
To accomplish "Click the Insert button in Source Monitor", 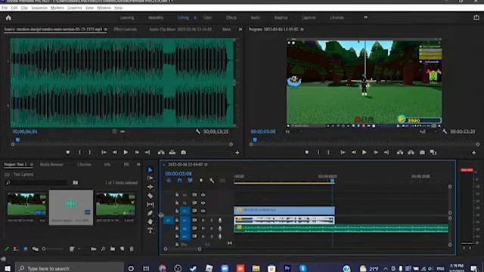I will pyautogui.click(x=161, y=153).
